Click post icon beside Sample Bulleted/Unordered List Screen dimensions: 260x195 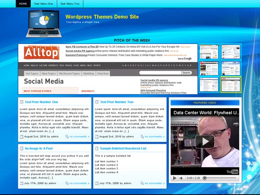pyautogui.click(x=97, y=148)
